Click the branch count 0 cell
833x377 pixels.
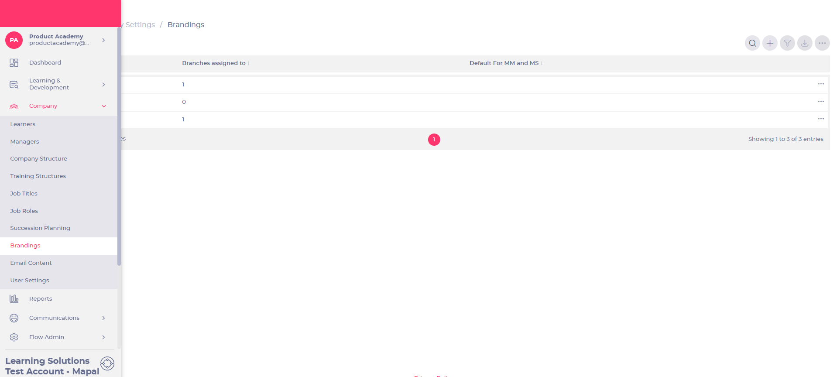[184, 102]
